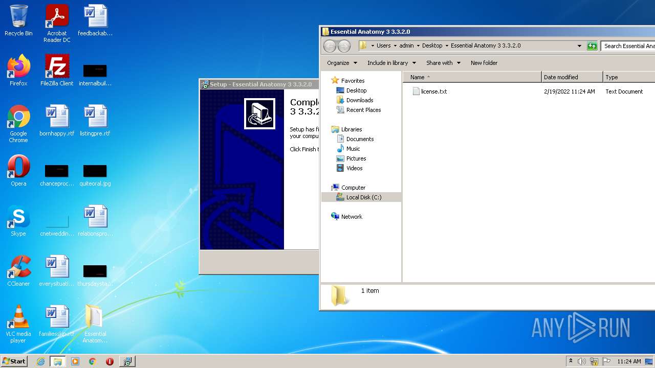Screen dimensions: 655x368
Task: Launch the Opera desktop shortcut
Action: [18, 171]
